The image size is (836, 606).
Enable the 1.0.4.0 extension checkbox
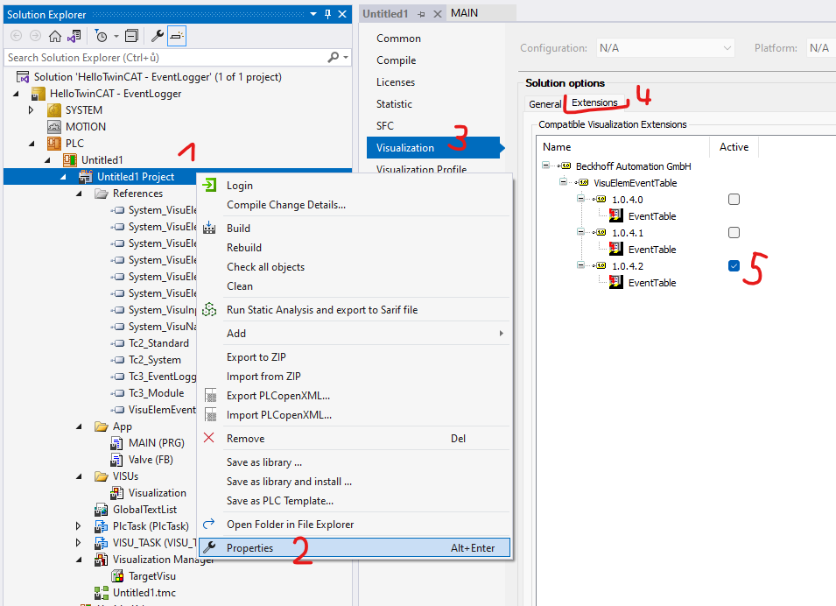tap(734, 200)
